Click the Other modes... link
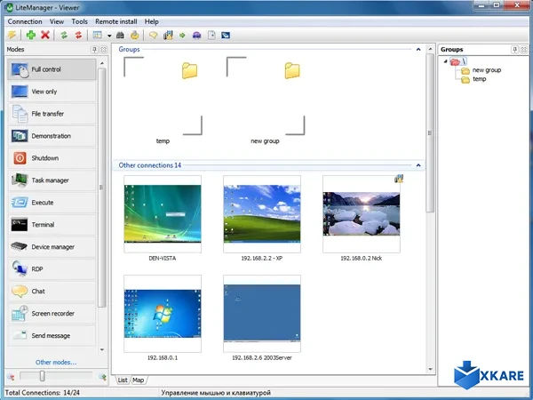The height and width of the screenshot is (400, 533). [56, 363]
